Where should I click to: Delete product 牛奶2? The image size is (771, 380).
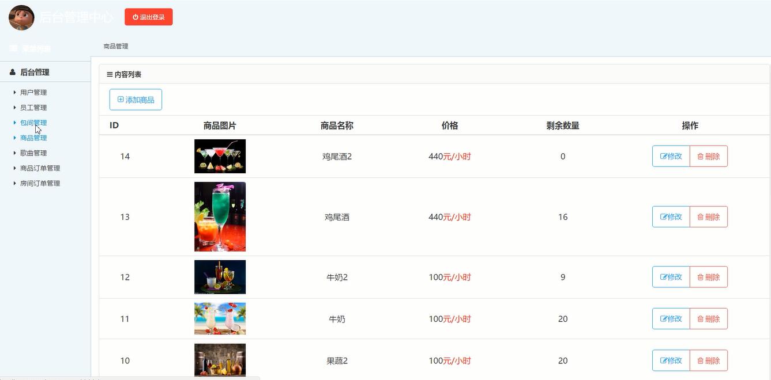(x=709, y=277)
